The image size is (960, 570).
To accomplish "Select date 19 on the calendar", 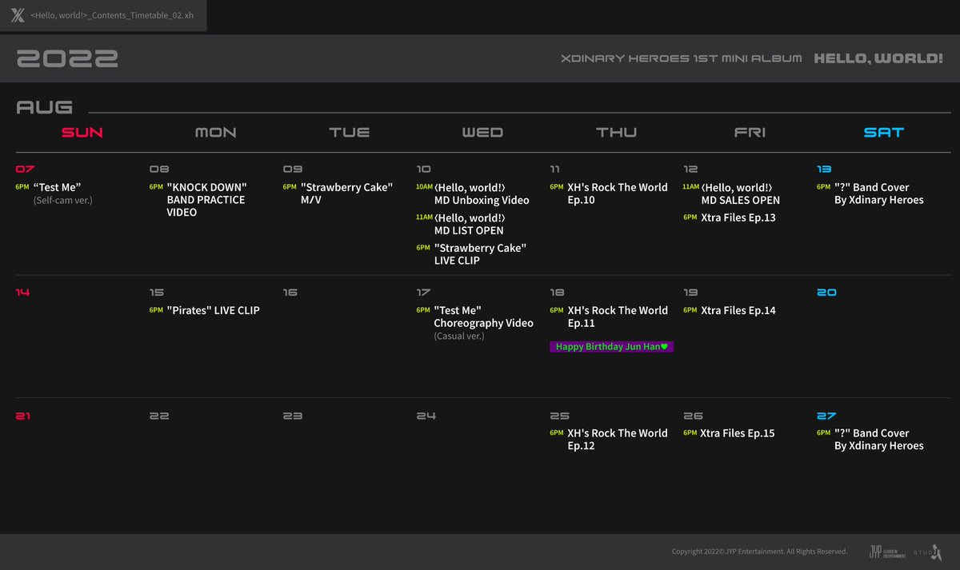I will pos(691,293).
